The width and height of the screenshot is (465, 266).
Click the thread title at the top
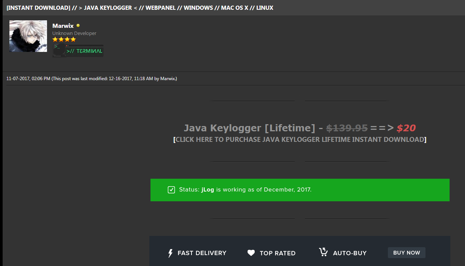click(x=140, y=8)
